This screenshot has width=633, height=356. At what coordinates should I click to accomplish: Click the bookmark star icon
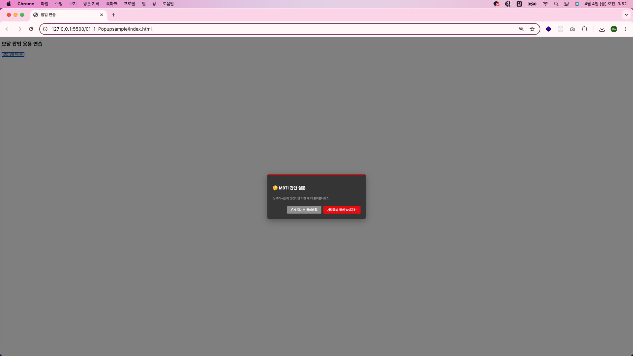click(x=532, y=29)
